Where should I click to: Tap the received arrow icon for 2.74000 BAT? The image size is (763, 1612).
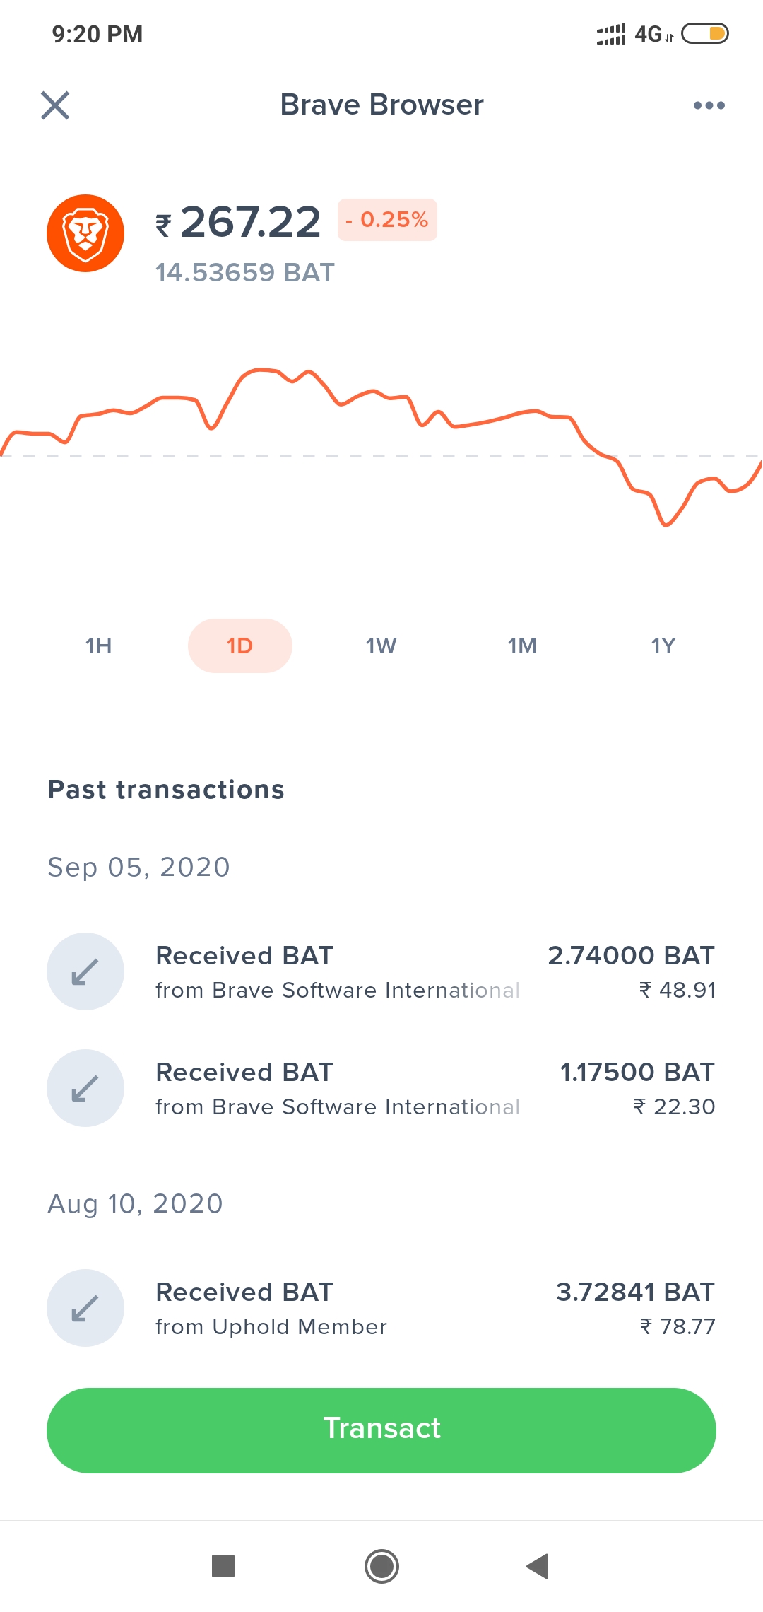pyautogui.click(x=85, y=971)
